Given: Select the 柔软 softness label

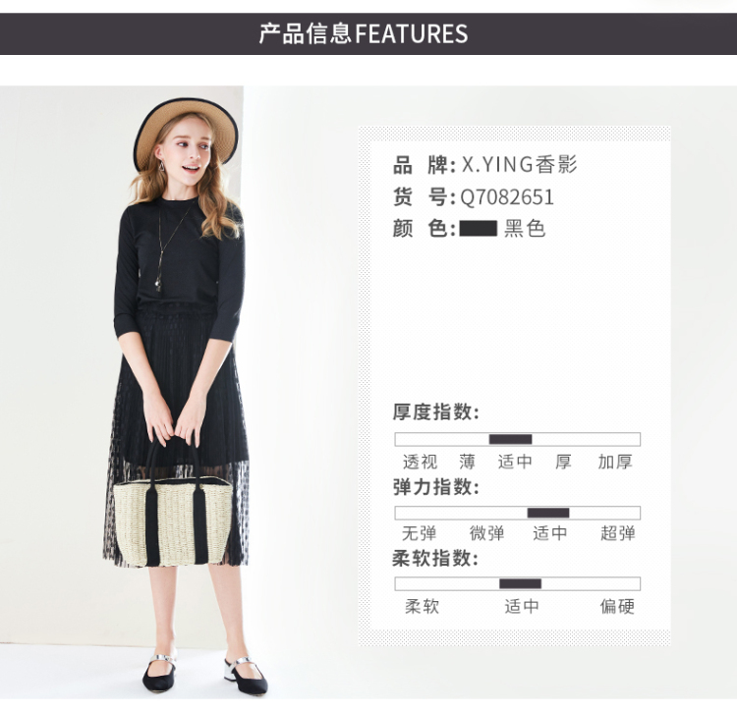Looking at the screenshot, I should pyautogui.click(x=423, y=606).
